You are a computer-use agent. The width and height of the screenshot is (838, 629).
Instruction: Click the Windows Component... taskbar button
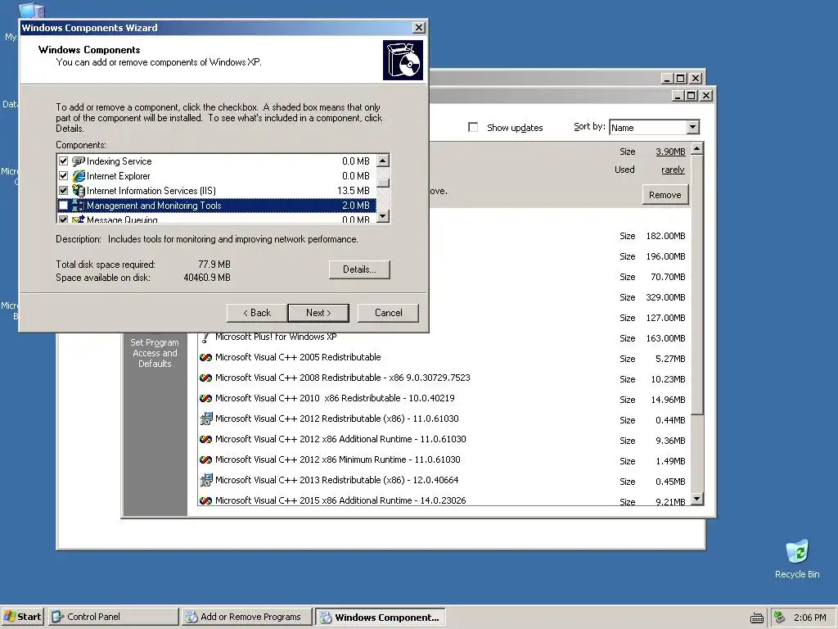(380, 617)
